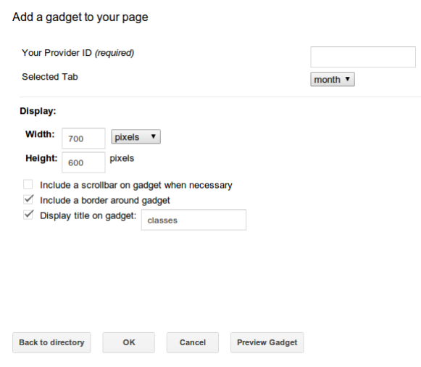Click the 'Your Provider ID (required)' label
The width and height of the screenshot is (421, 367).
78,53
